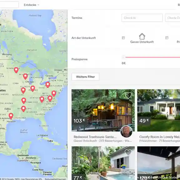Expand the Entdecke dropdown menu
The height and width of the screenshot is (180, 180).
(x=31, y=5)
